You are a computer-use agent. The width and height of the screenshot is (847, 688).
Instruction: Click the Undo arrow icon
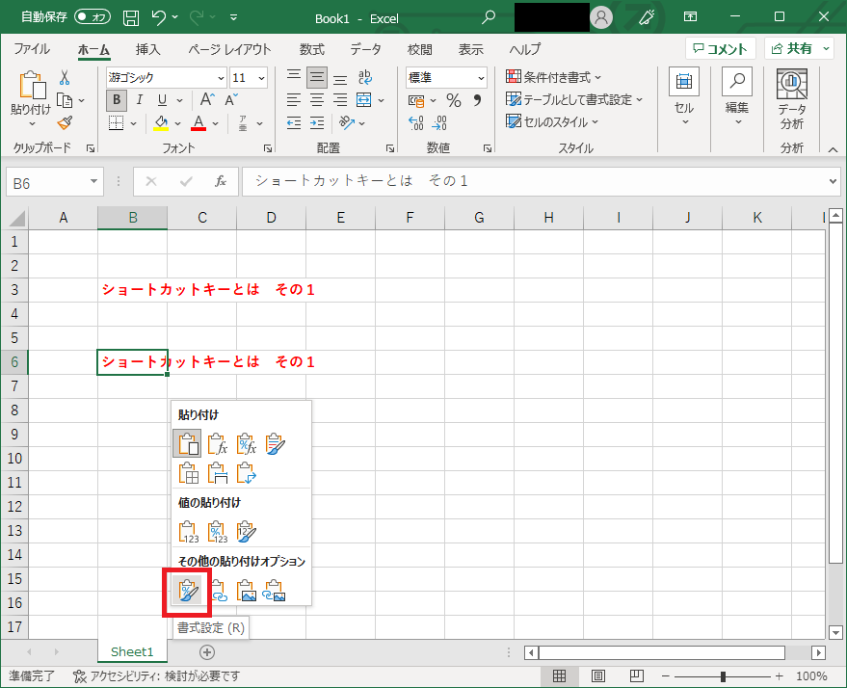pyautogui.click(x=158, y=17)
